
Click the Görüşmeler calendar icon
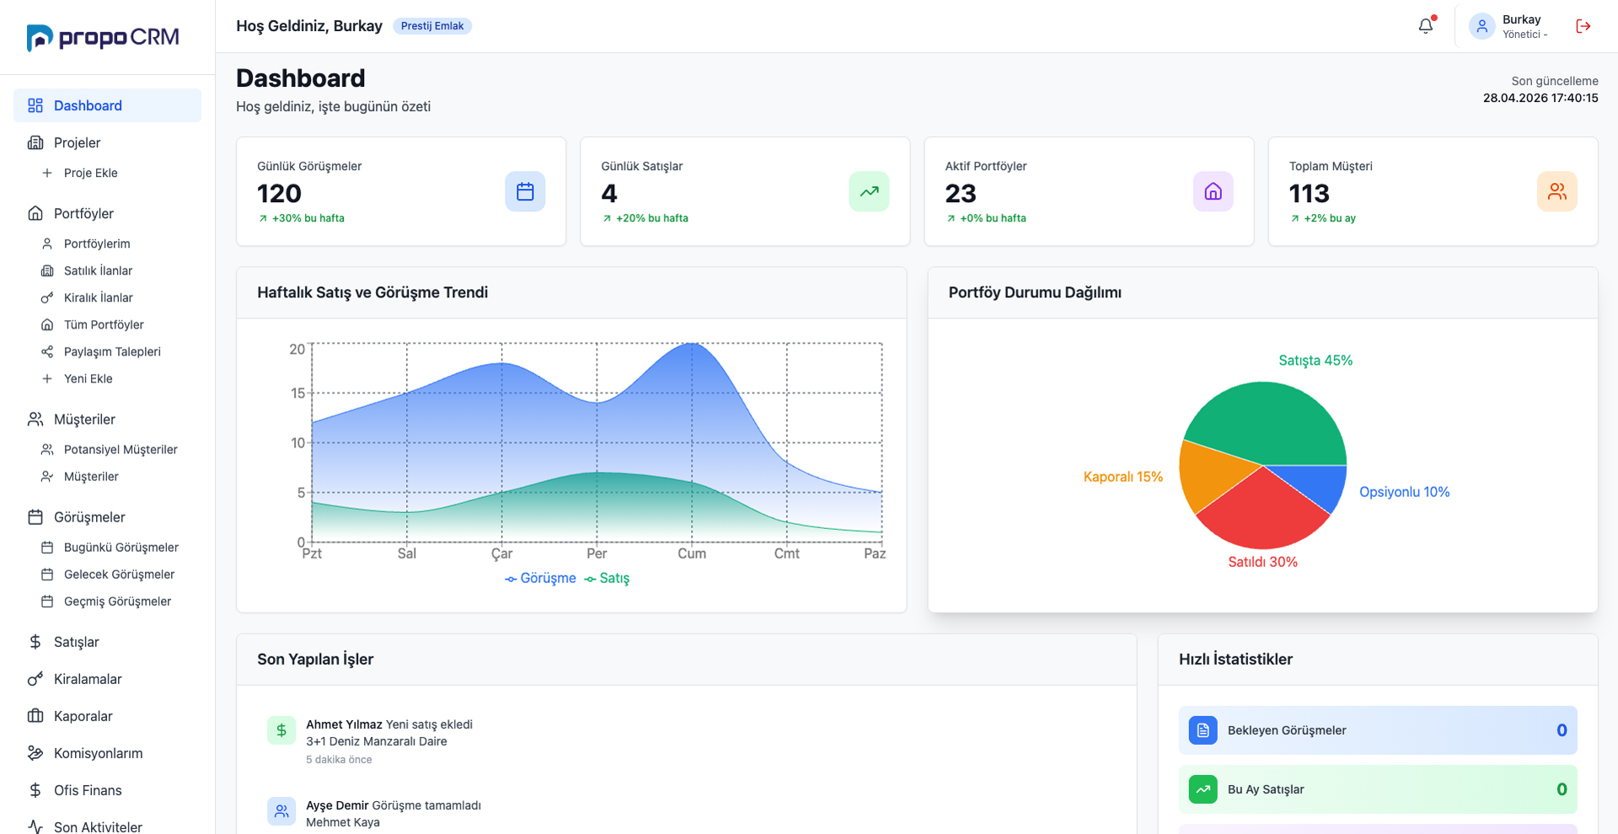coord(35,516)
